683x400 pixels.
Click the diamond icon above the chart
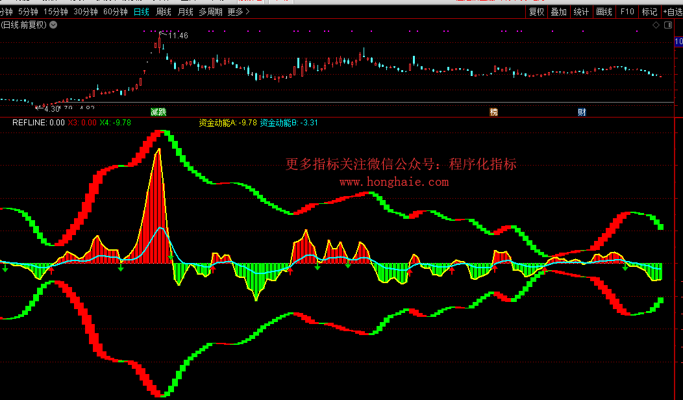coord(656,25)
